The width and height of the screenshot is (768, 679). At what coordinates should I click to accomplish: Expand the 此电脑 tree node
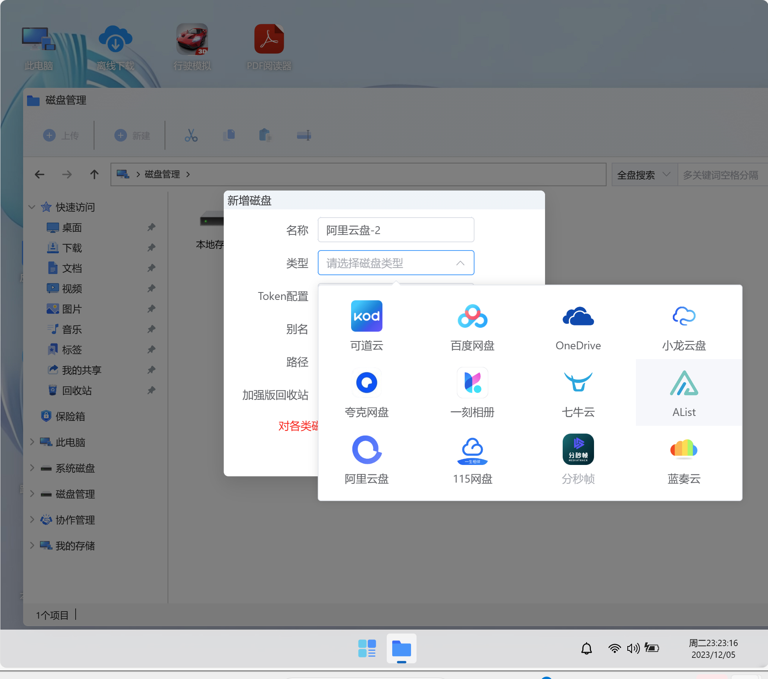[x=32, y=442]
